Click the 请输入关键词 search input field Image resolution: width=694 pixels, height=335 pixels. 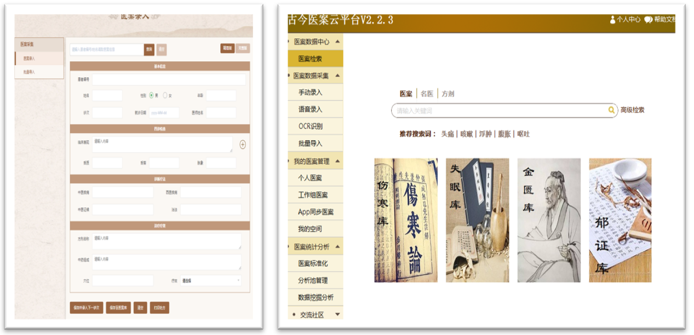pyautogui.click(x=498, y=111)
